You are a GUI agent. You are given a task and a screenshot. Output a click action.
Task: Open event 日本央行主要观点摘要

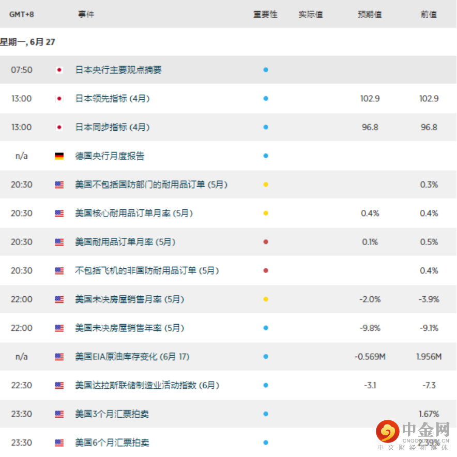(x=118, y=70)
